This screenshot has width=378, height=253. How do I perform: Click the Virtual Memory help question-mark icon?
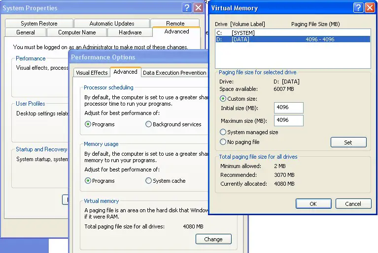(358, 8)
